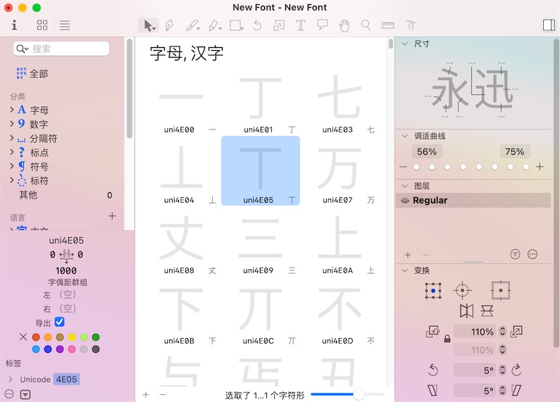Choose the Select arrow tool
This screenshot has width=560, height=402.
(x=148, y=25)
